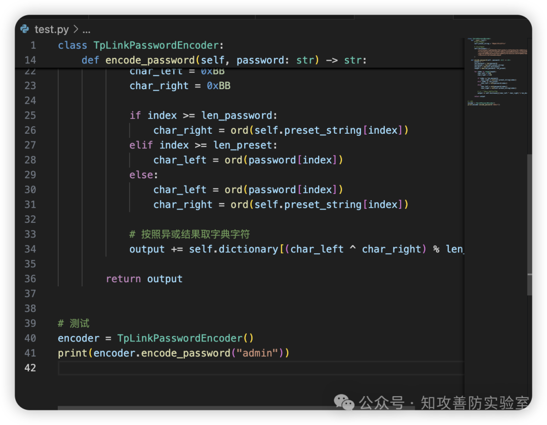547x425 pixels.
Task: Click the horizontal scrollbar at the bottom
Action: tap(236, 408)
